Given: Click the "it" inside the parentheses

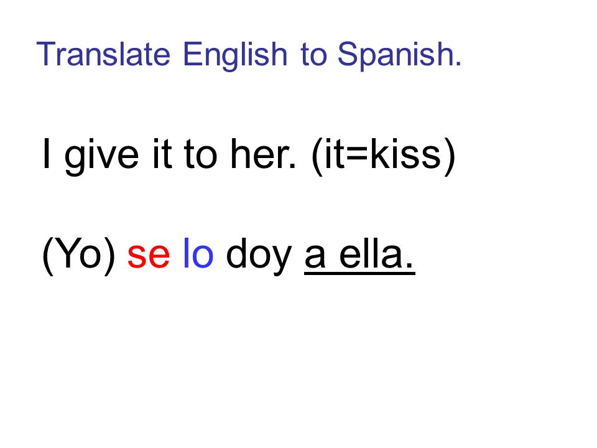Looking at the screenshot, I should click(335, 154).
